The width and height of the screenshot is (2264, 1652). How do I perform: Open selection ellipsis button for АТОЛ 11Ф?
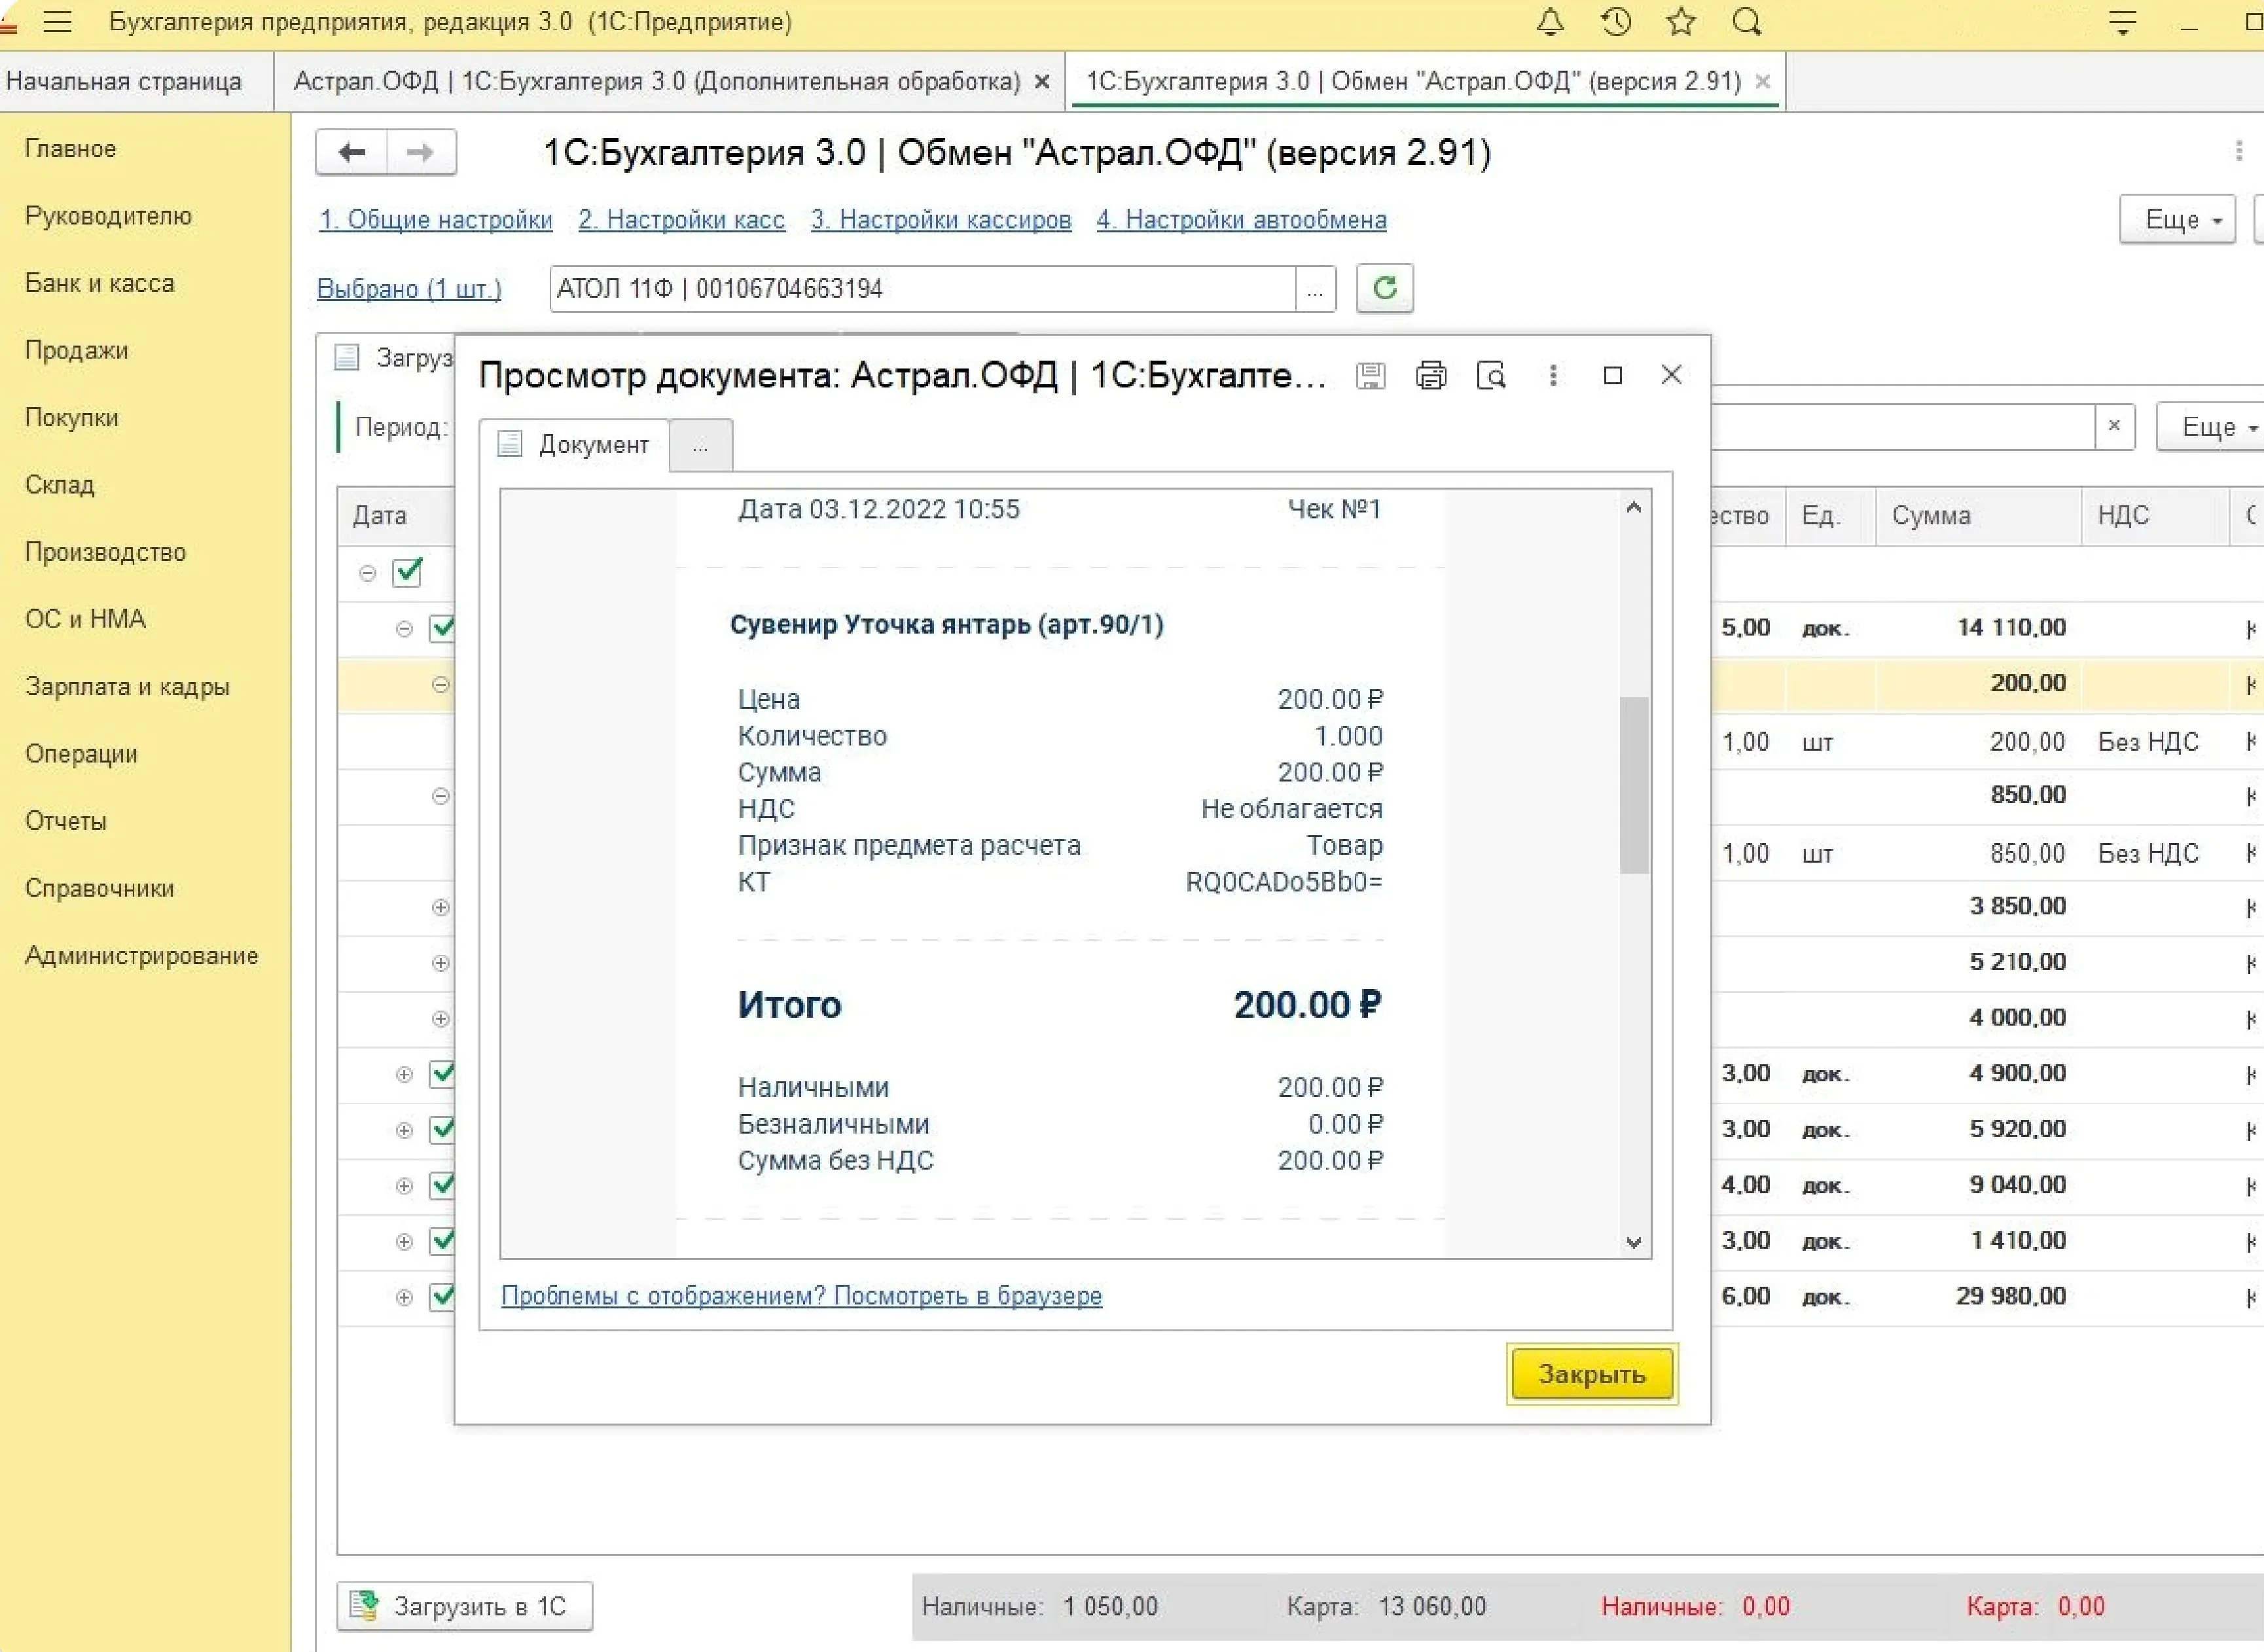1315,289
